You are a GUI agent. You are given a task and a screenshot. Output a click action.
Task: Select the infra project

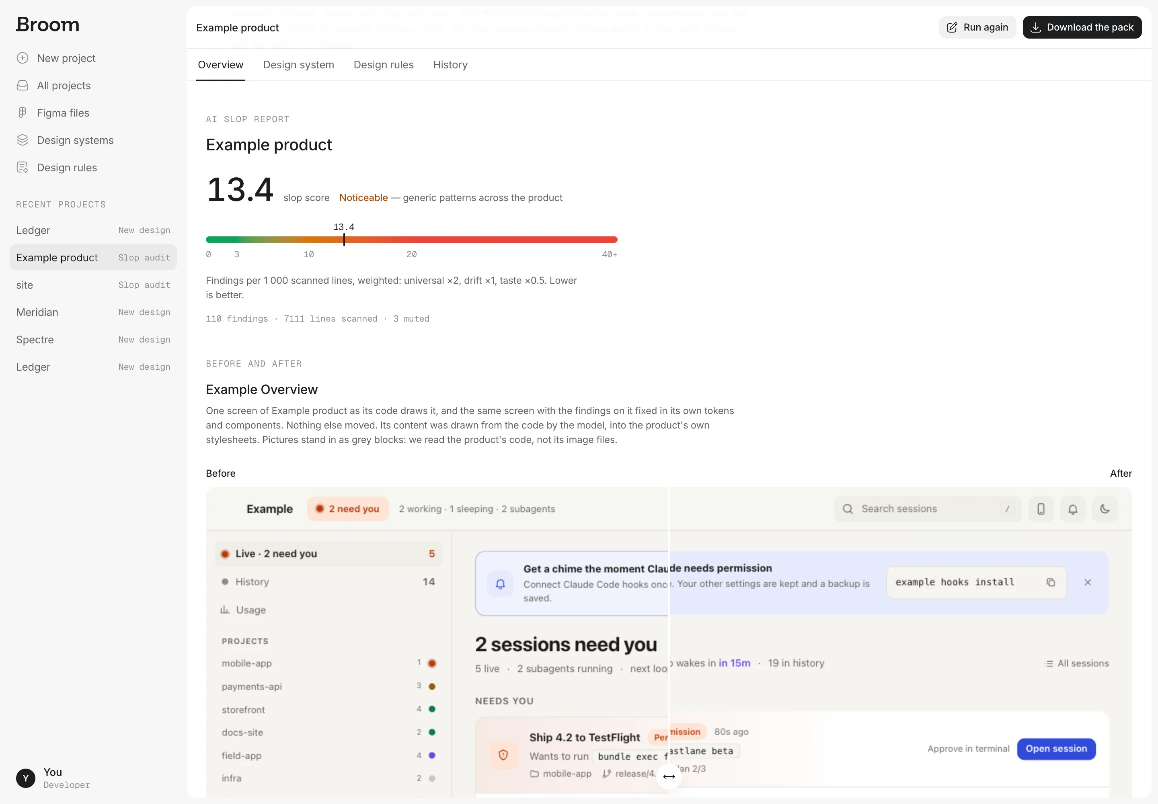[328, 778]
